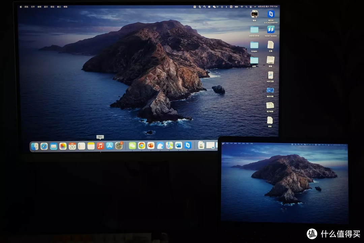Viewport: 364px width, 243px height.
Task: Open the 显示 menu
Action: (x=46, y=7)
